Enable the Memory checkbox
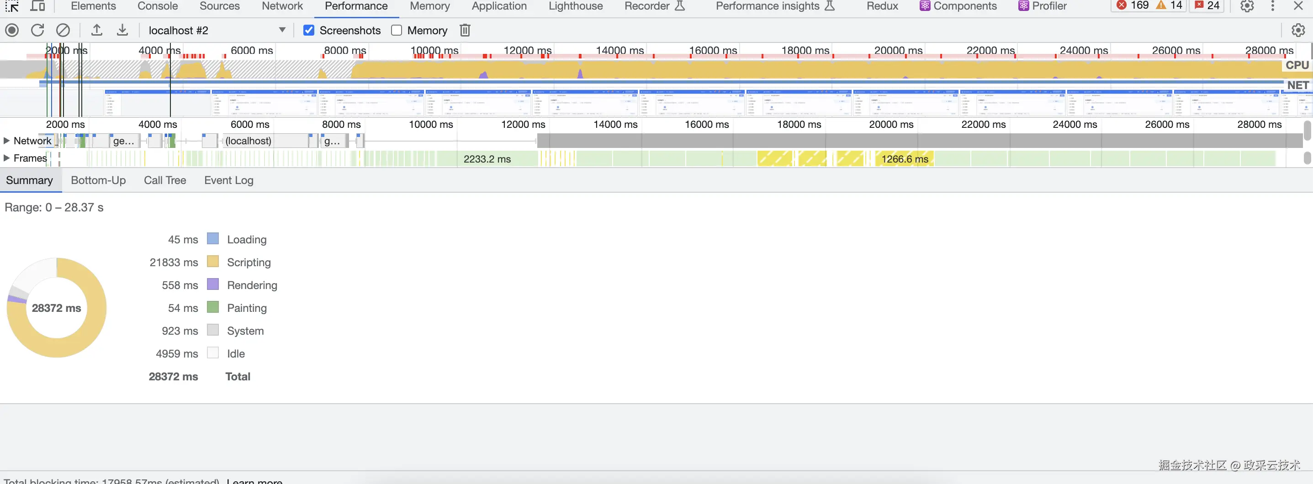Viewport: 1313px width, 484px height. [x=397, y=30]
